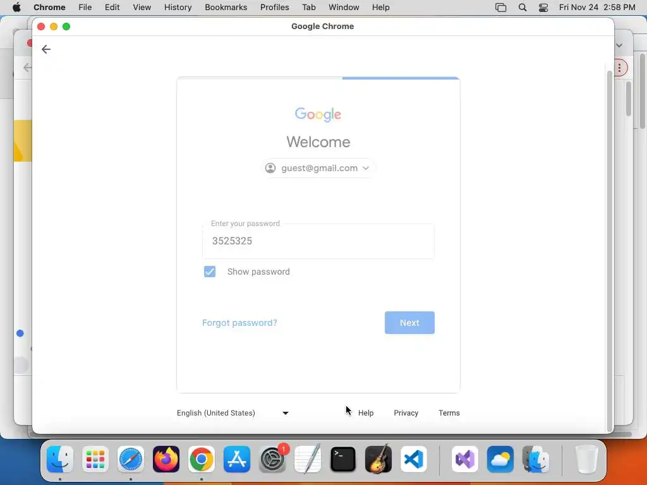Open Migration Assistant in the Dock
The width and height of the screenshot is (647, 485).
[536, 459]
